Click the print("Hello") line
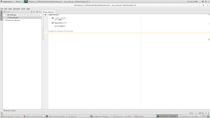Screen dimensions: 210x118 point(60,26)
